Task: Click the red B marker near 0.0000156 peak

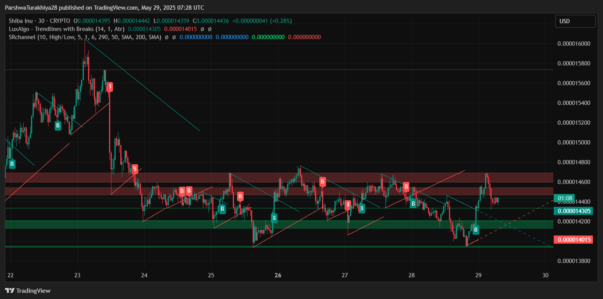Action: click(x=110, y=86)
